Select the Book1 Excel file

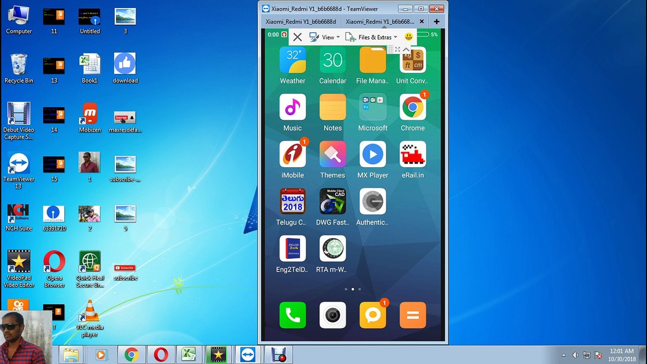(x=89, y=68)
